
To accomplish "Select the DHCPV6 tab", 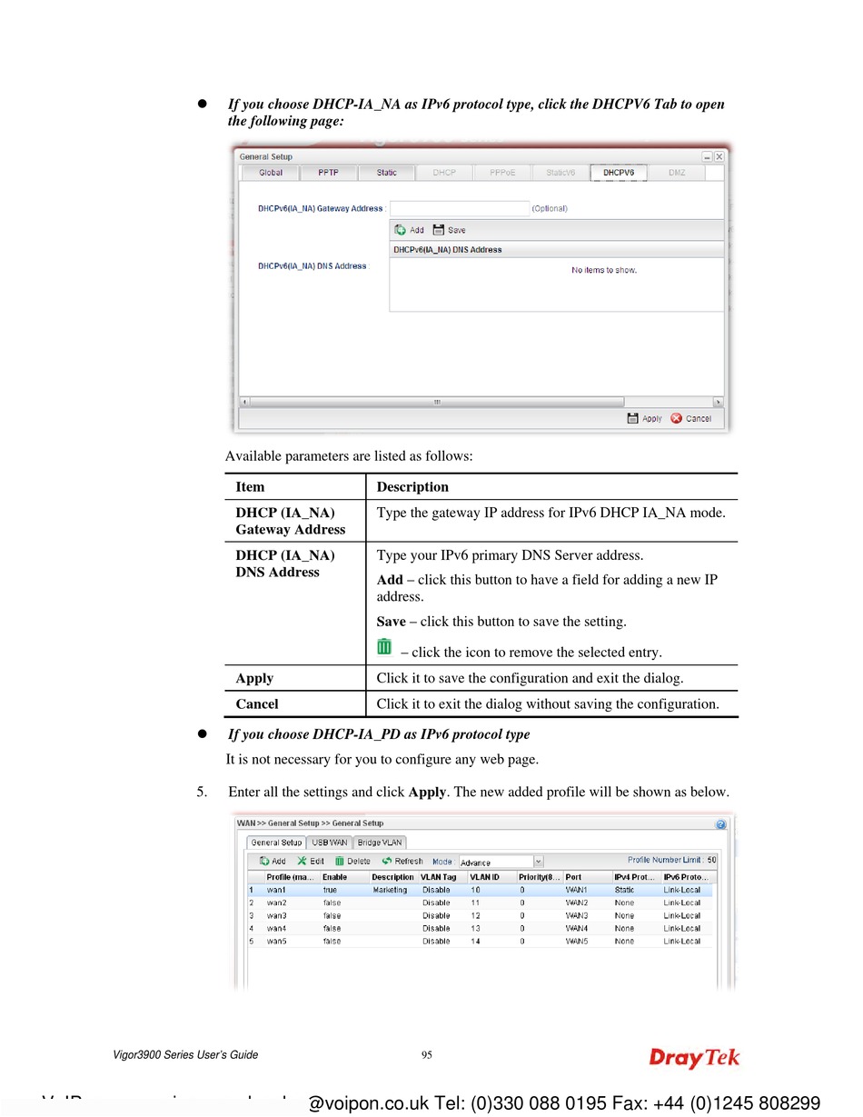I will (x=619, y=173).
